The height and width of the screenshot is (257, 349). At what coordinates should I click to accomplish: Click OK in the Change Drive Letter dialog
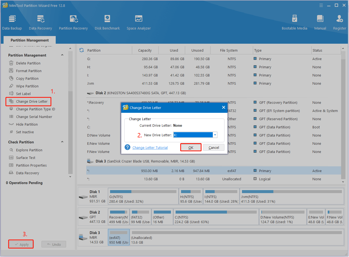[x=191, y=147]
